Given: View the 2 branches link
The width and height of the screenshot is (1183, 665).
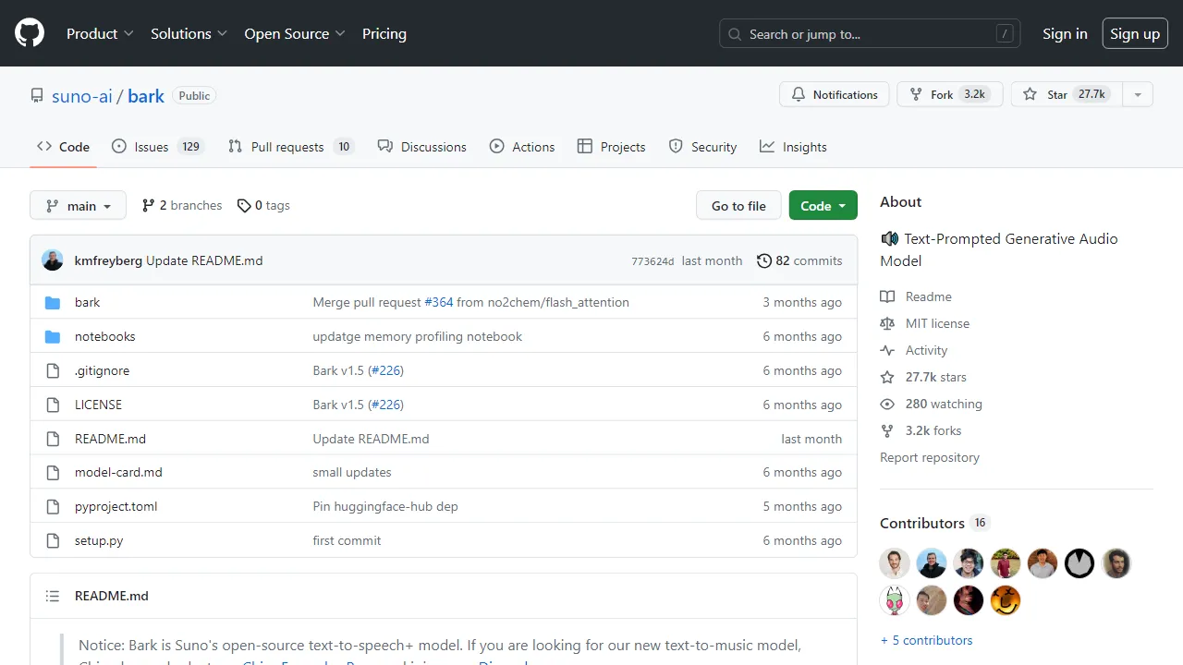Looking at the screenshot, I should coord(182,205).
